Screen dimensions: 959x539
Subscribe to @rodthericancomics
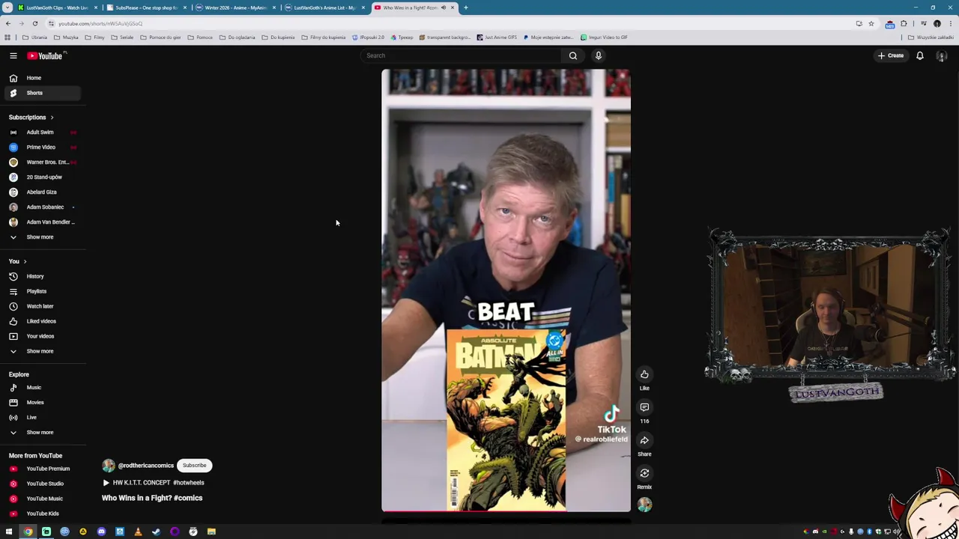click(x=194, y=466)
